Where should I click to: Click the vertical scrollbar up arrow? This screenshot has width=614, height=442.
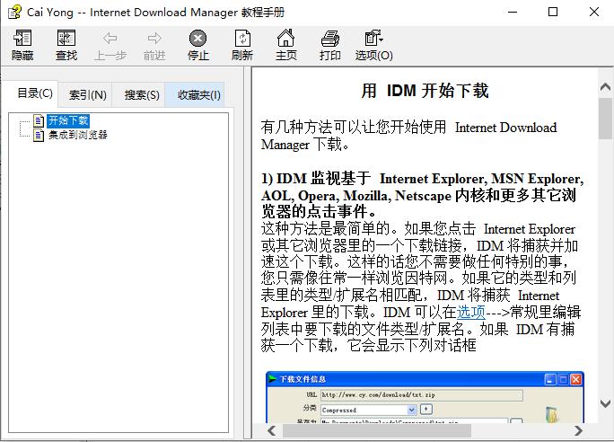[x=605, y=86]
